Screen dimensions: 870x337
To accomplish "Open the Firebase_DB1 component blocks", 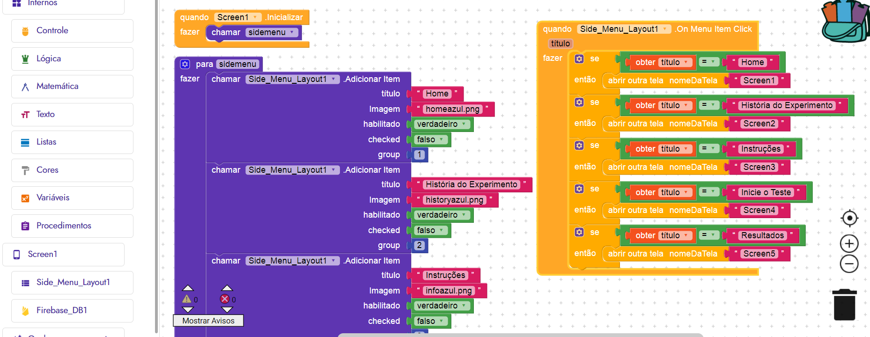I will (x=62, y=310).
